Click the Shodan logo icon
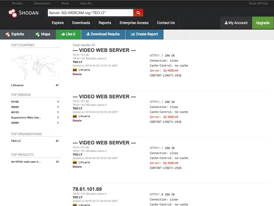Image resolution: width=274 pixels, height=206 pixels. pyautogui.click(x=12, y=13)
